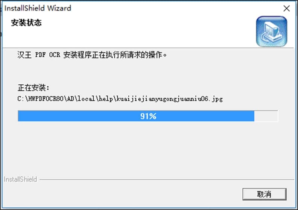Click the help folder segment of path
The image size is (298, 210).
coord(105,99)
